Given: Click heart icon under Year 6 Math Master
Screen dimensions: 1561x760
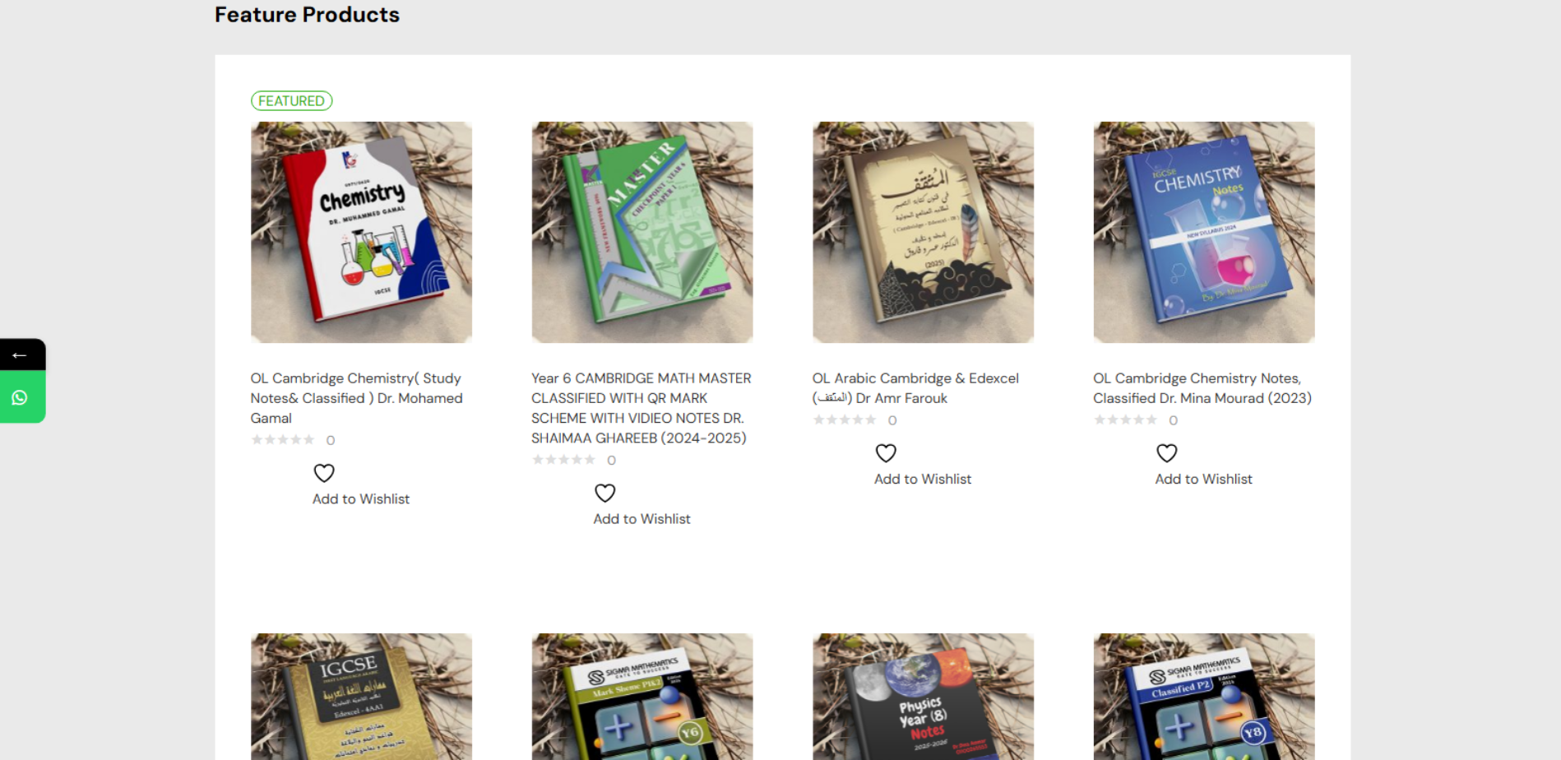Looking at the screenshot, I should click(x=604, y=493).
